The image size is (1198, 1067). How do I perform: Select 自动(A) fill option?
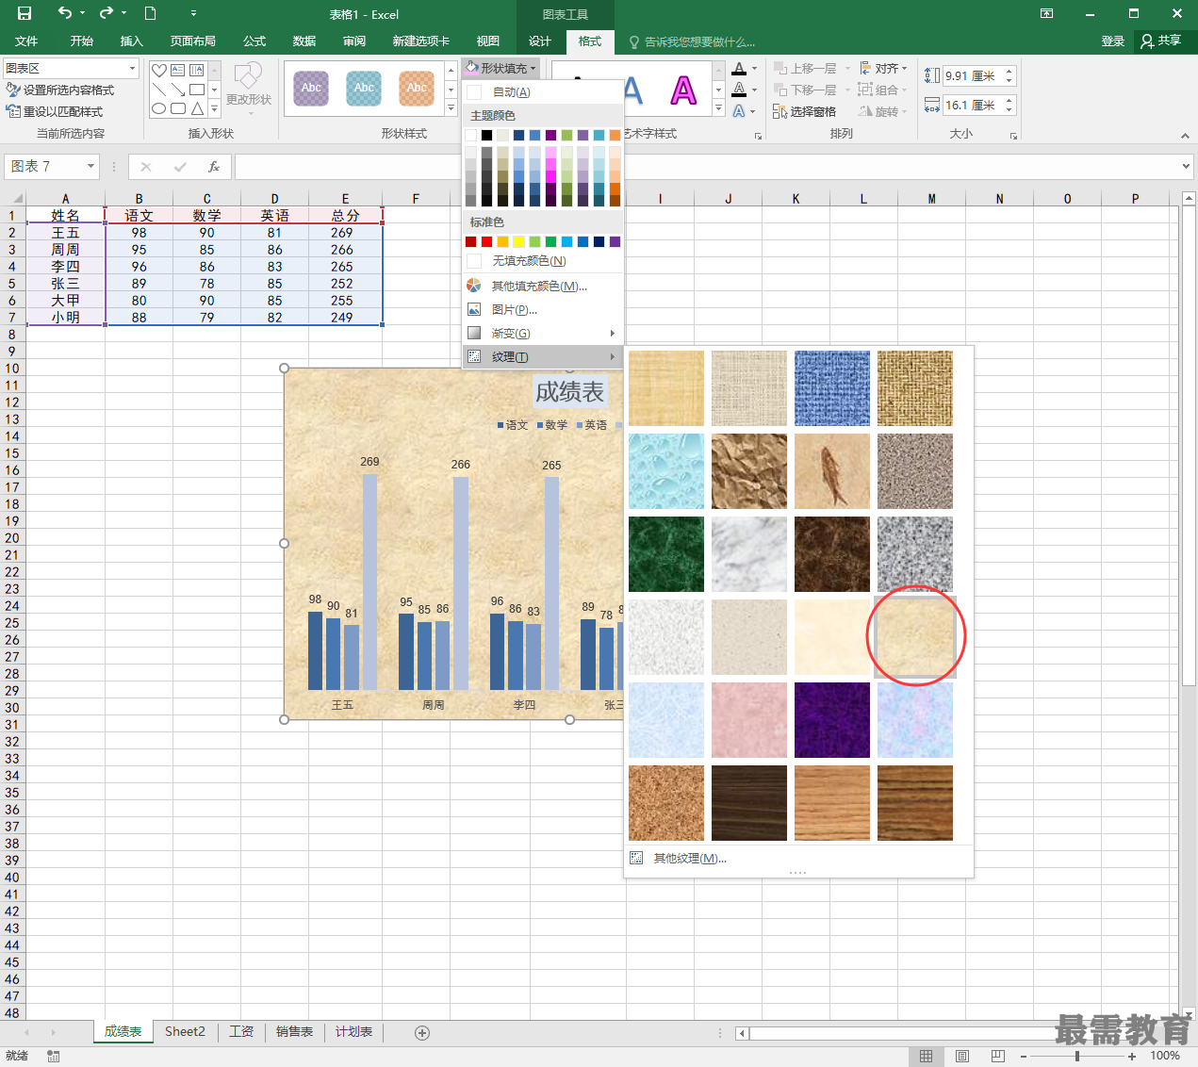(543, 91)
